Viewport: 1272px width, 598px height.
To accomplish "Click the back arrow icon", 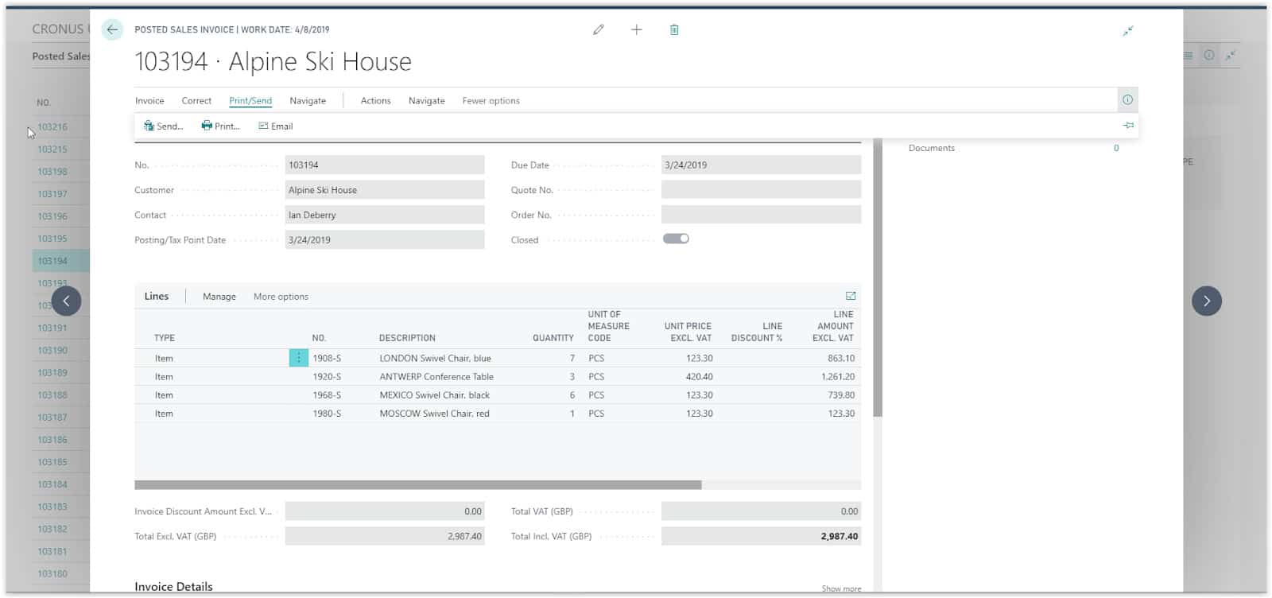I will (112, 29).
